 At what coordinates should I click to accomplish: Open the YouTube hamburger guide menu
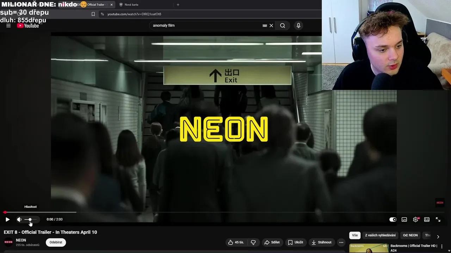click(x=8, y=26)
